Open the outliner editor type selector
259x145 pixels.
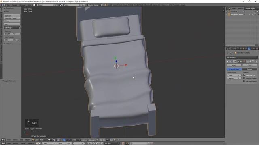(228, 8)
